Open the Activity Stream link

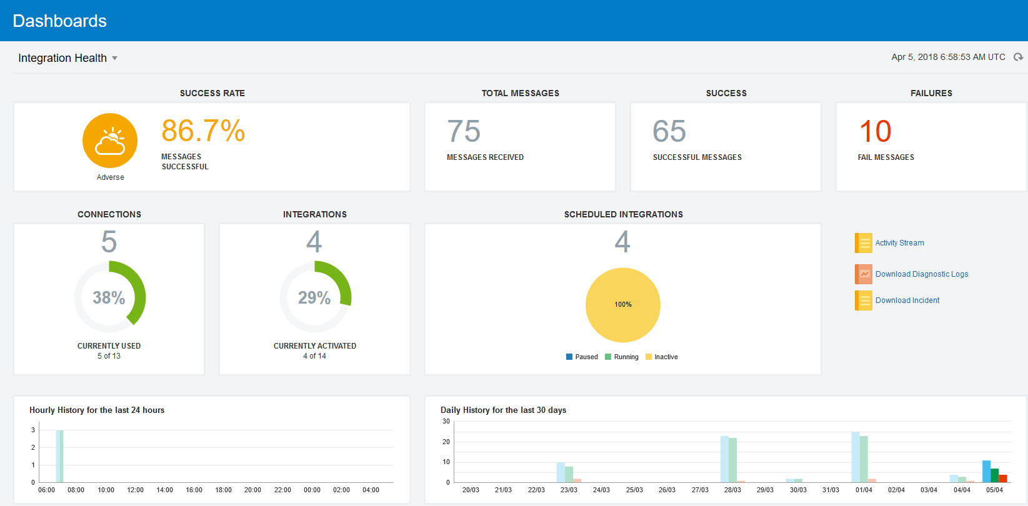[899, 243]
